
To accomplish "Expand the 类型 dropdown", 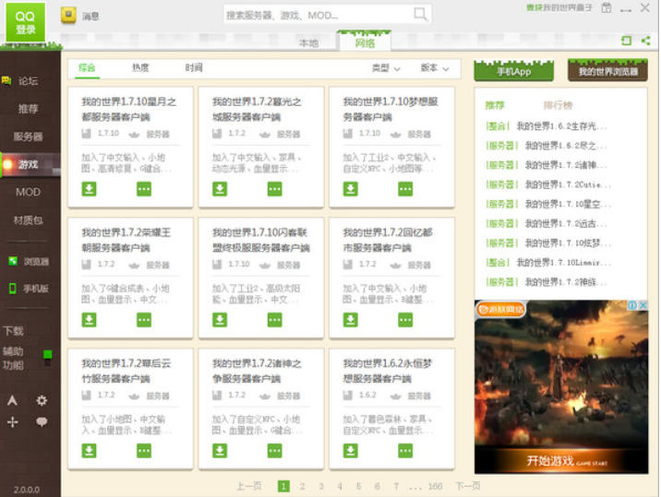I will pos(386,68).
